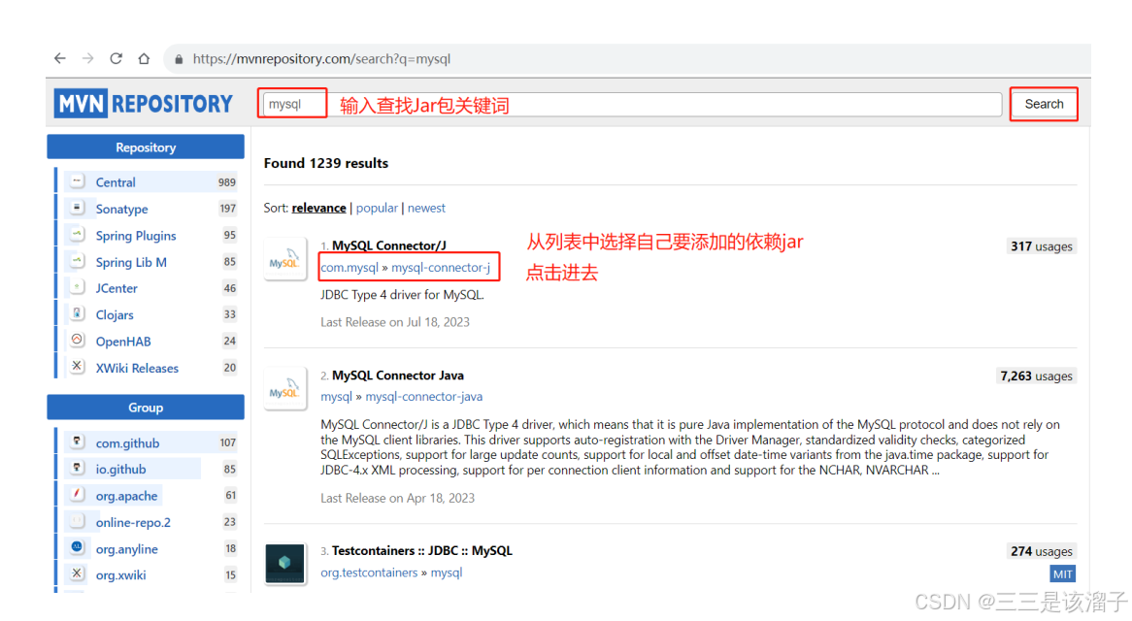The height and width of the screenshot is (621, 1132).
Task: Open Testcontainers :: JDBC :: MySQL title
Action: point(422,551)
